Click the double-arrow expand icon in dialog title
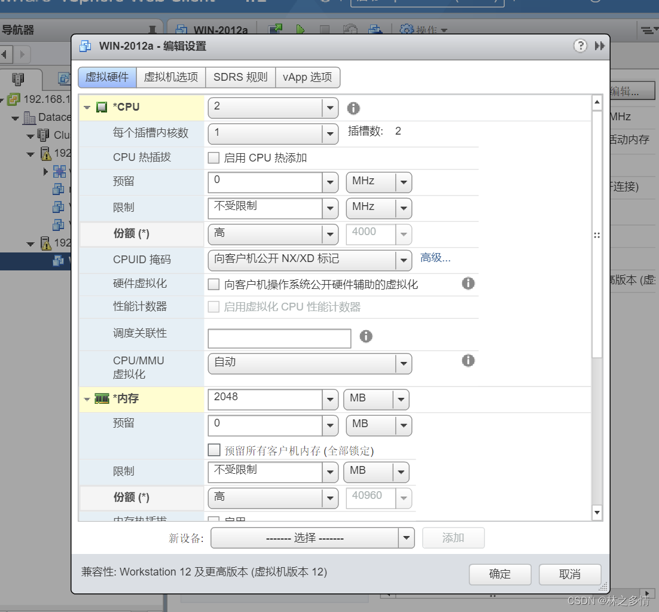The width and height of the screenshot is (659, 612). (600, 45)
